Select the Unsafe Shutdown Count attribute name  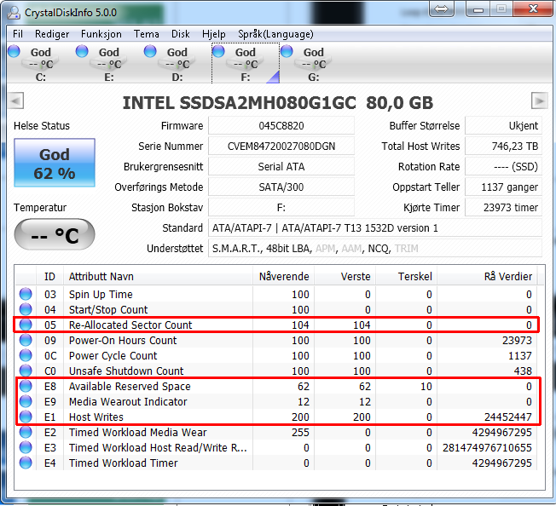126,371
